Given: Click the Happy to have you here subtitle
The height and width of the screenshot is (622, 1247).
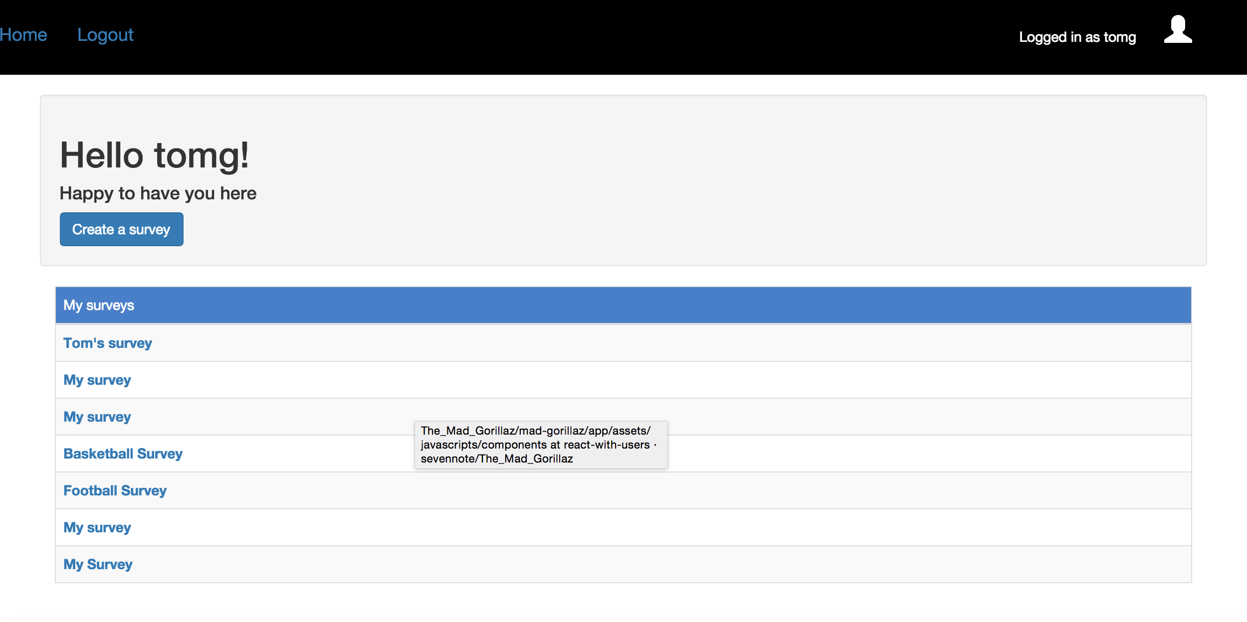Looking at the screenshot, I should [158, 193].
